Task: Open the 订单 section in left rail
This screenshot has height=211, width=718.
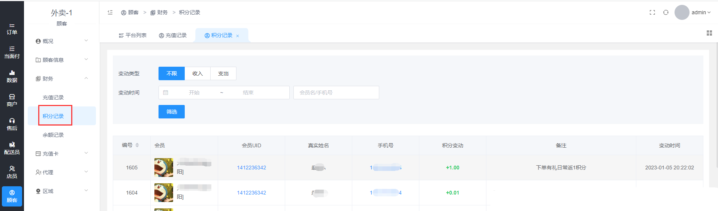Action: (x=12, y=29)
